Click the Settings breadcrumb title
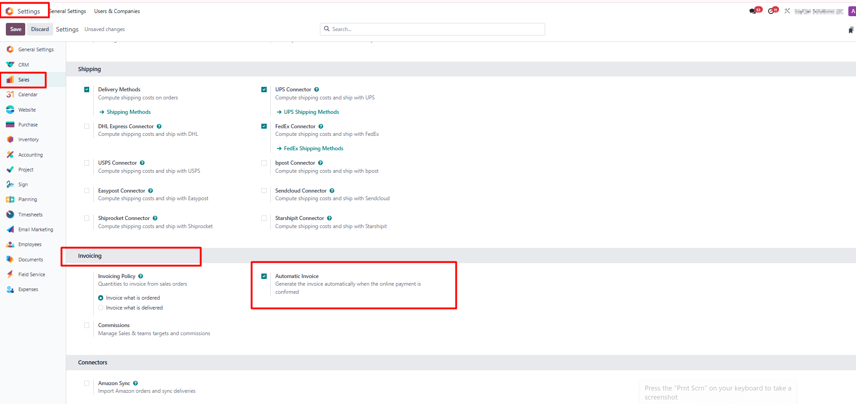Screen dimensions: 856x404 coord(67,29)
